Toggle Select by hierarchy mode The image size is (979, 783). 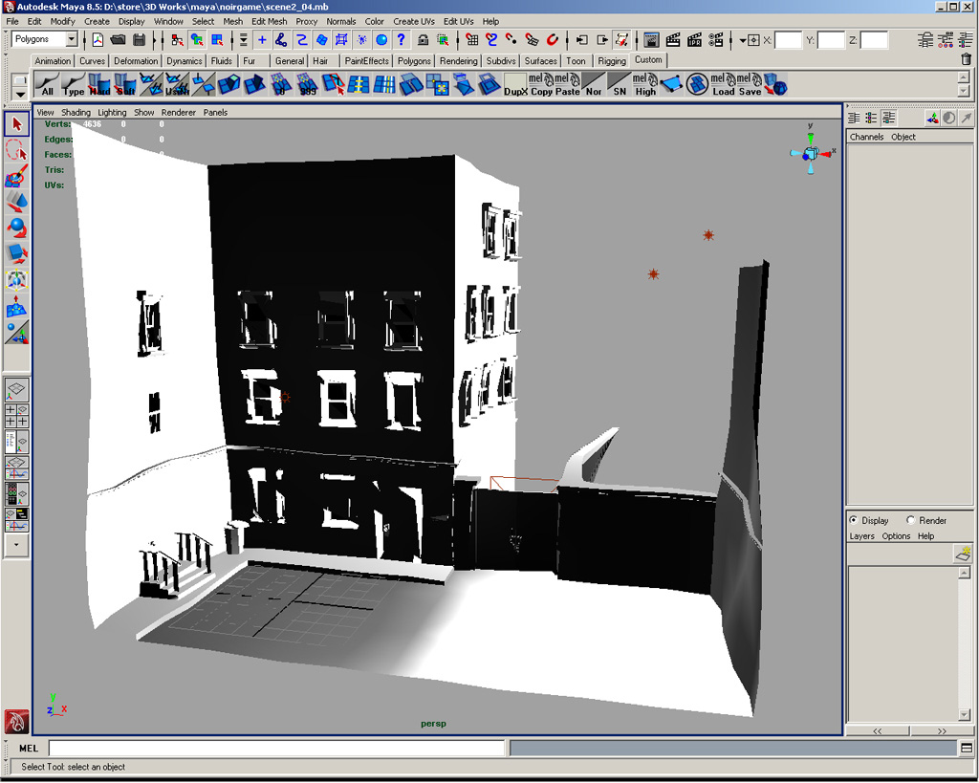(x=177, y=40)
